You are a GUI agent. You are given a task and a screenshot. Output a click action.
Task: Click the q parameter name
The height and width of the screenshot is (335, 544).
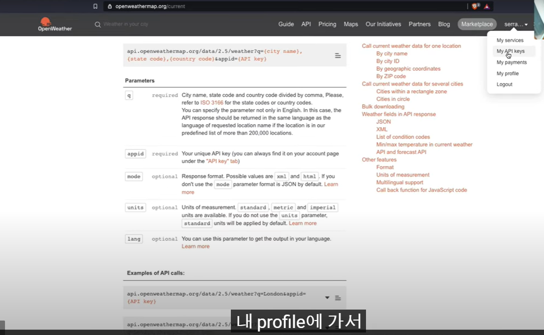129,95
